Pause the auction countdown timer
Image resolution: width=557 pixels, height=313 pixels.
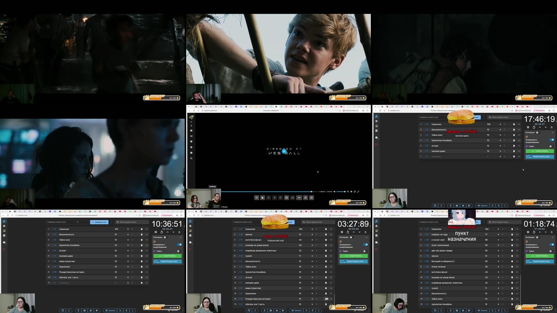click(x=156, y=232)
